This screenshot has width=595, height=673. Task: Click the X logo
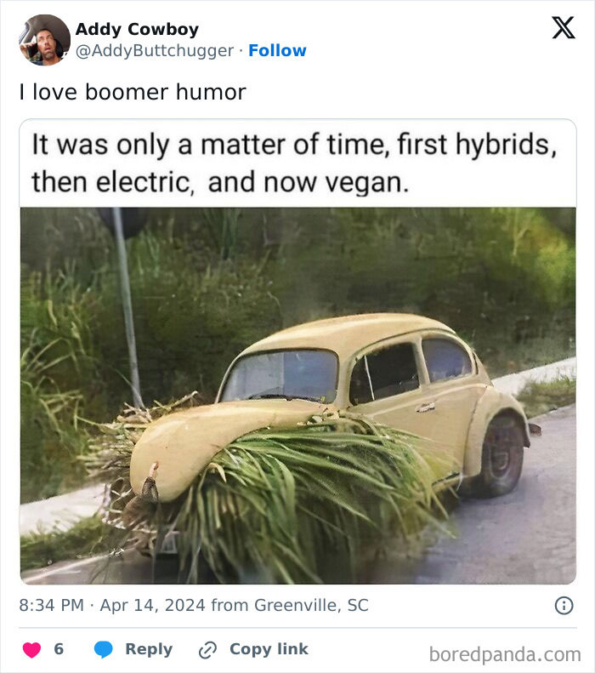tap(563, 28)
